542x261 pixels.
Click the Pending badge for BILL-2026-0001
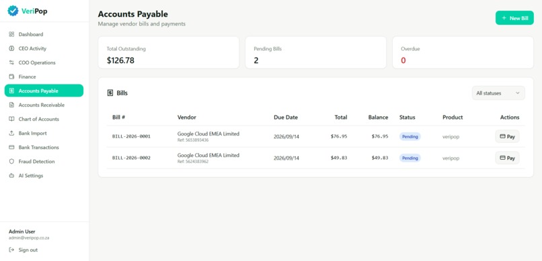410,136
